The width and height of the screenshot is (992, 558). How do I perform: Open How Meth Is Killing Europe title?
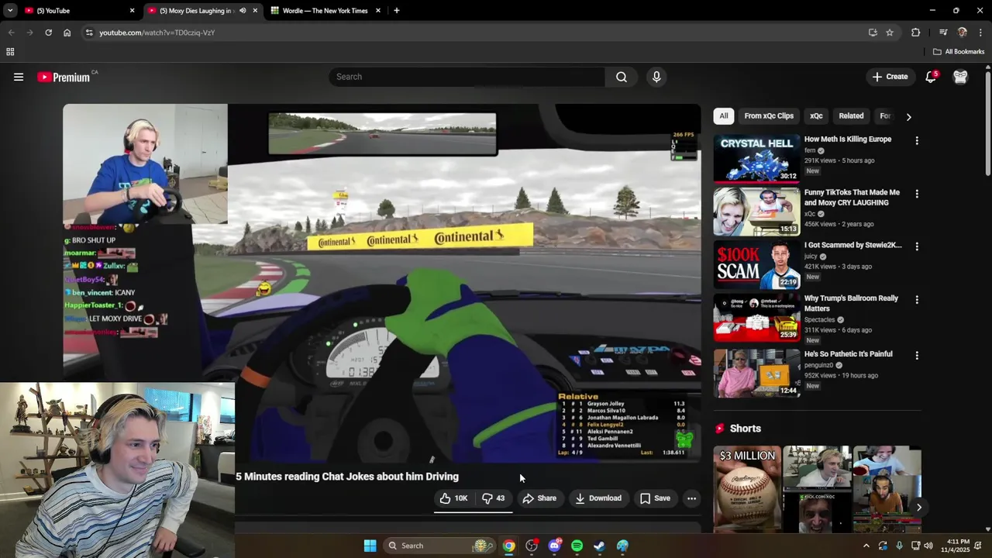[848, 139]
